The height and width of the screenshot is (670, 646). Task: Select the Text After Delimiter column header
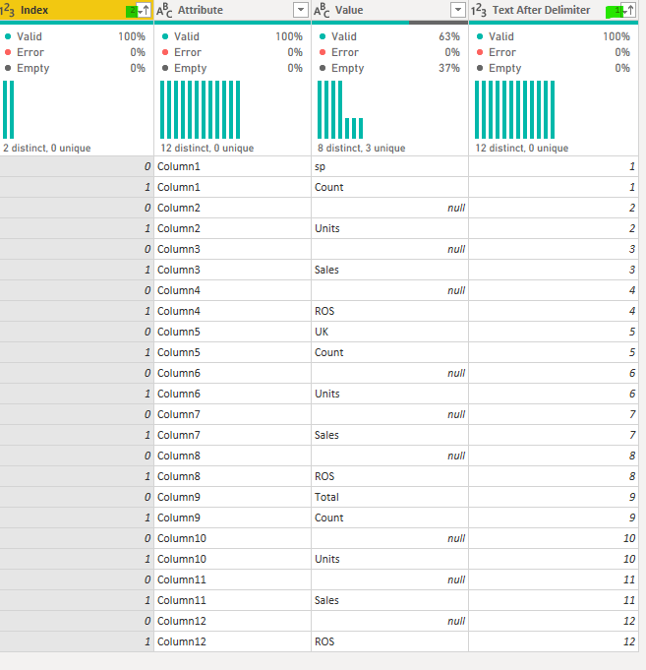click(x=554, y=10)
